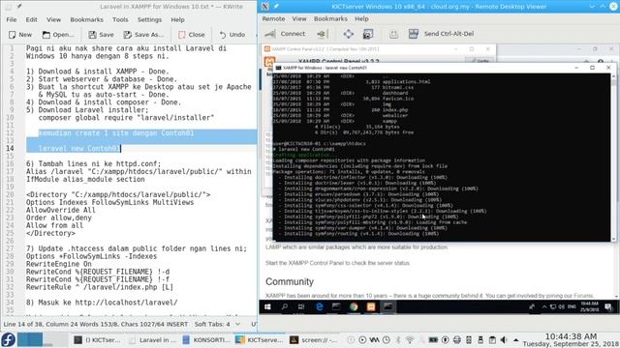Click line 'AllowOverride All' in editor
Screen dimensions: 620x348
(x=61, y=210)
